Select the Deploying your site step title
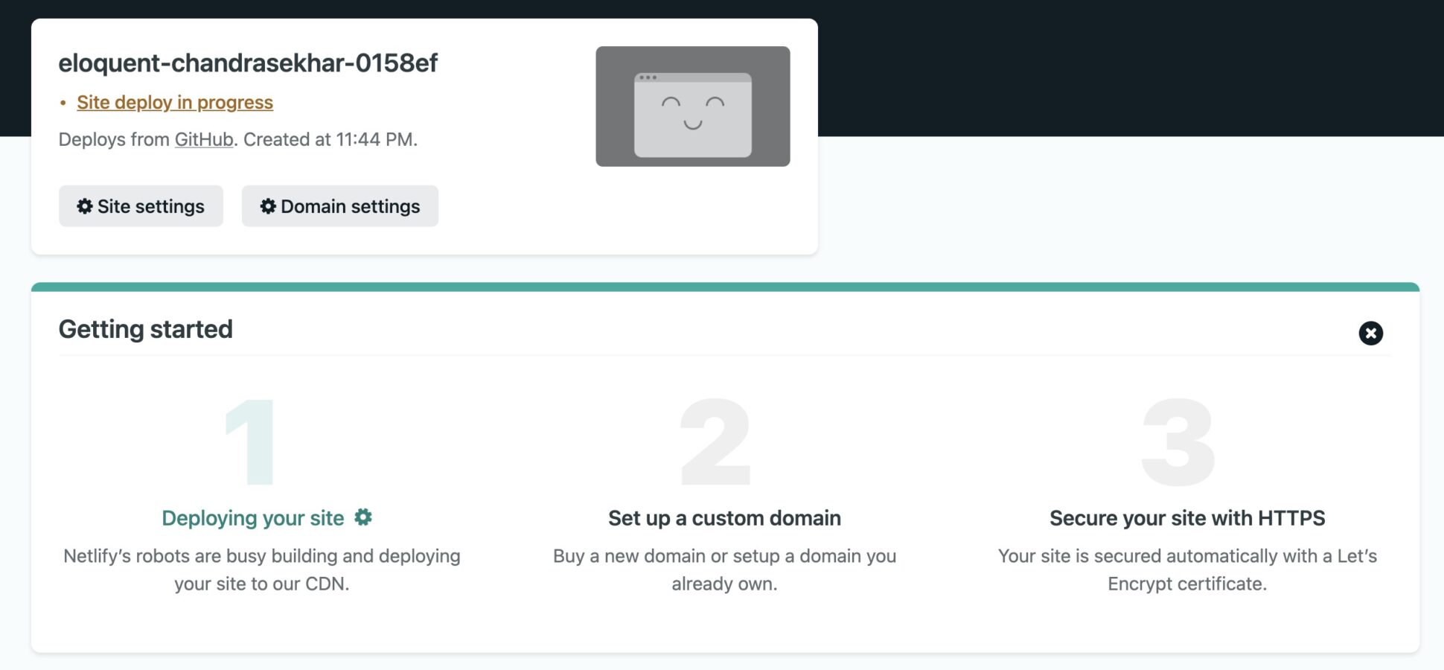Viewport: 1444px width, 670px height. pos(253,518)
